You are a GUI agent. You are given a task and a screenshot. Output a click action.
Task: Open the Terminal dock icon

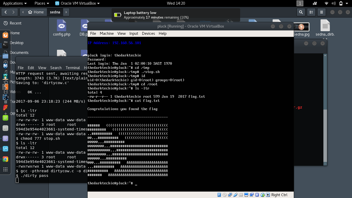click(5, 45)
